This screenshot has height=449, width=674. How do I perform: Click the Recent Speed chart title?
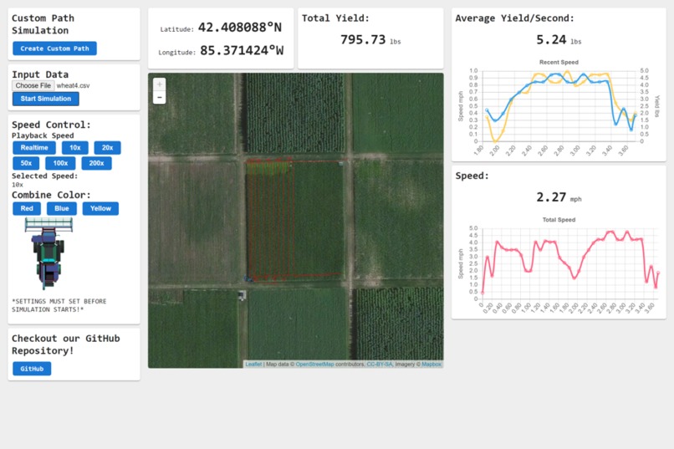(559, 63)
